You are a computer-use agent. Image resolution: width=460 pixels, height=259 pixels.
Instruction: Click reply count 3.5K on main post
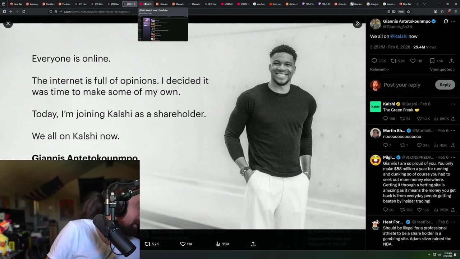click(x=378, y=61)
